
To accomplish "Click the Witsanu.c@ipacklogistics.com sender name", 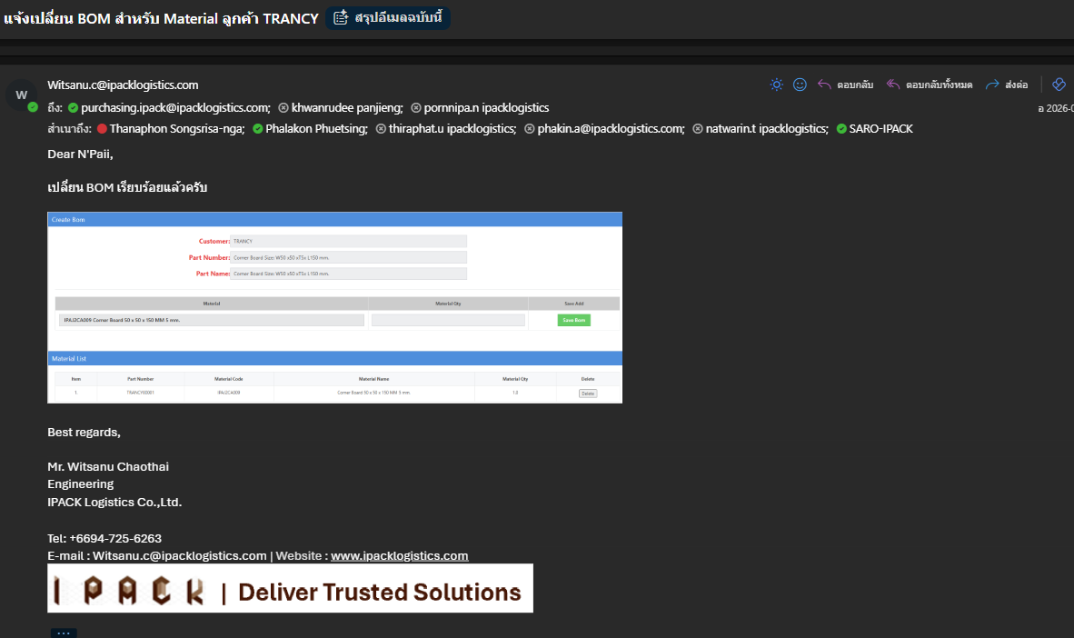I will [123, 85].
